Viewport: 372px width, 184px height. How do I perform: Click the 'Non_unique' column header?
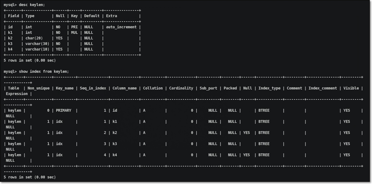tap(38, 88)
